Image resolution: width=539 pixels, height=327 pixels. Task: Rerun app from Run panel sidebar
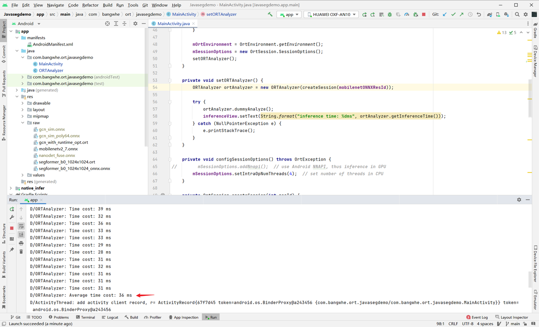click(12, 209)
